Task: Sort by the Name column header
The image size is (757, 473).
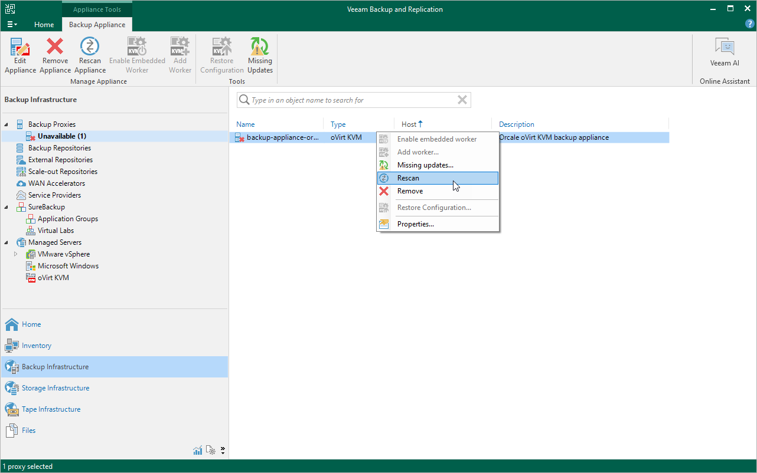Action: click(x=246, y=124)
